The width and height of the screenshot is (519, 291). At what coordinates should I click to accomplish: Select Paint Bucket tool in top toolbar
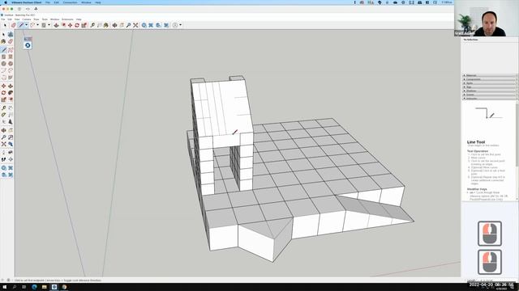[106, 25]
